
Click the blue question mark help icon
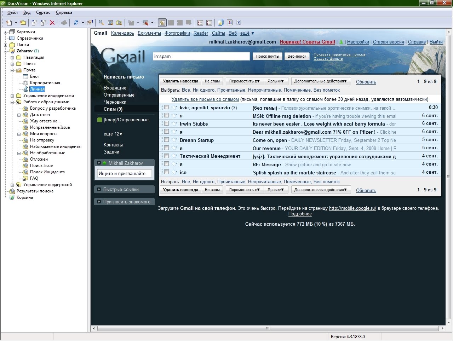(x=239, y=23)
